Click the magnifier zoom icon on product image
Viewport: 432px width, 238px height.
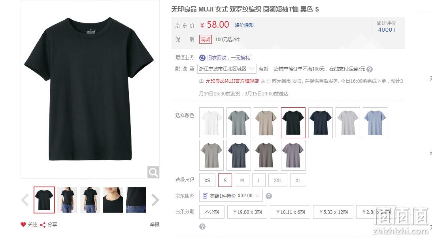153,172
